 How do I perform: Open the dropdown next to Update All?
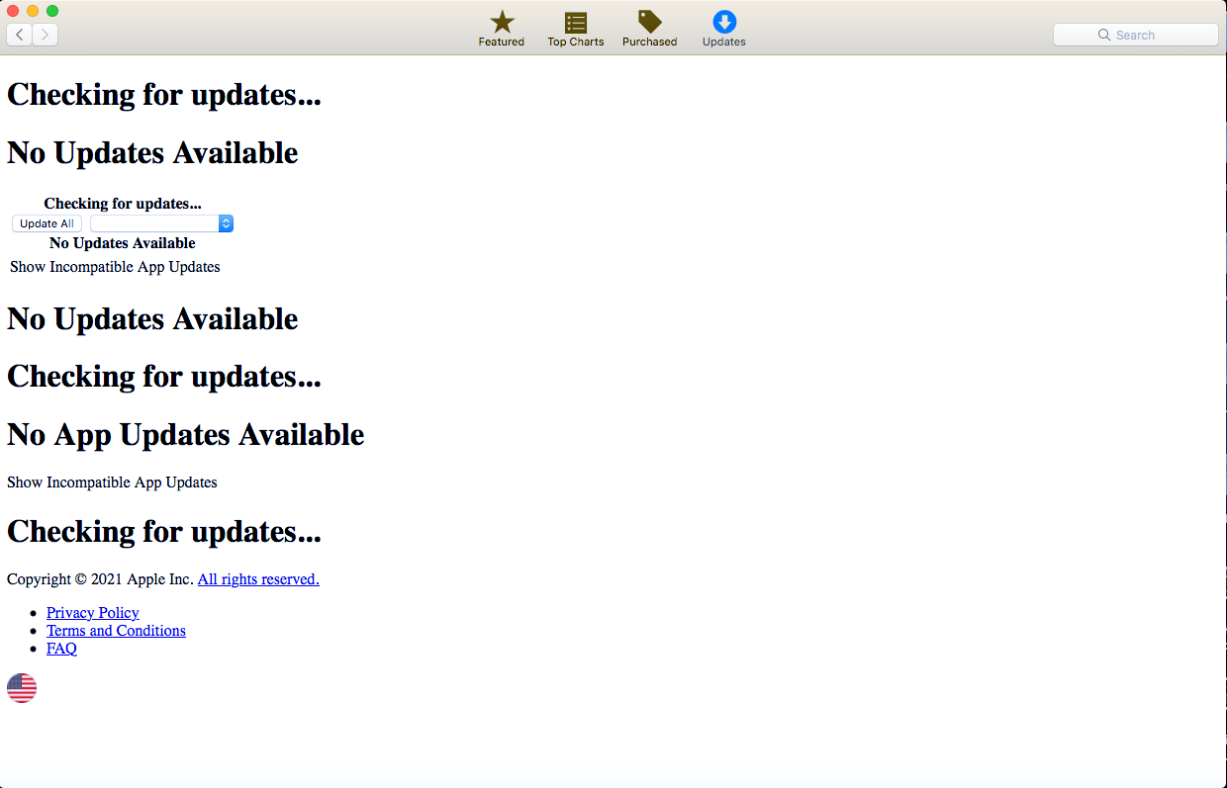161,223
